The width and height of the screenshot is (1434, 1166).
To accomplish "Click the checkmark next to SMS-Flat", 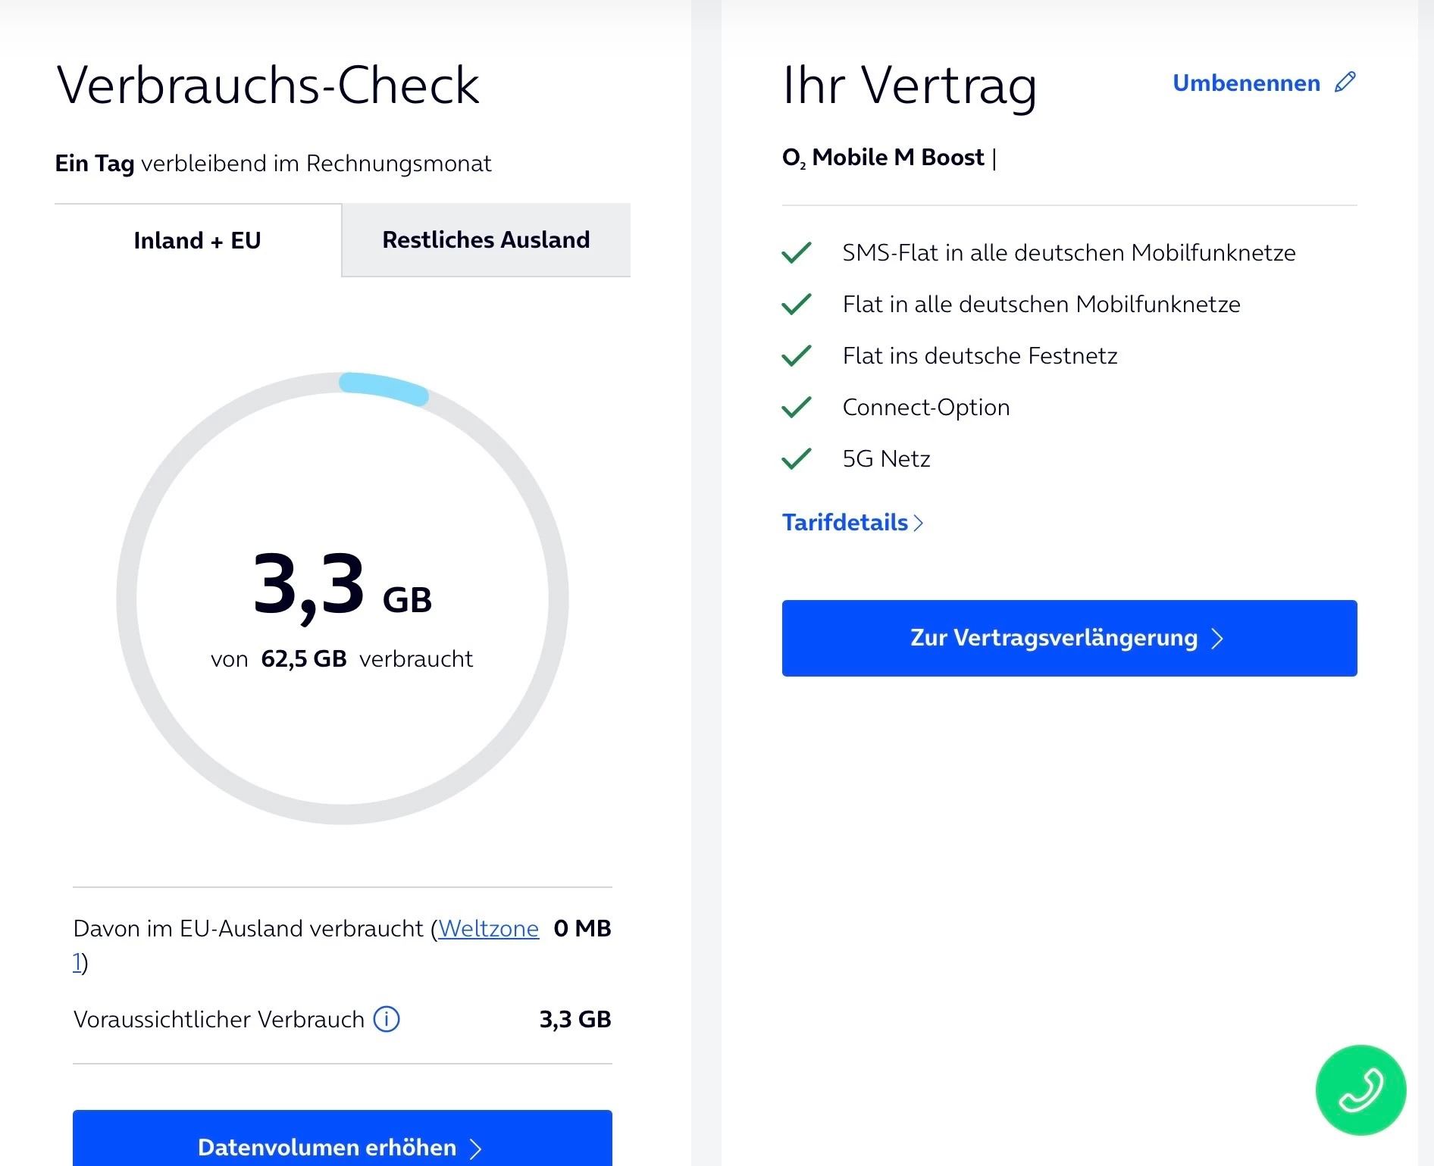I will click(797, 252).
